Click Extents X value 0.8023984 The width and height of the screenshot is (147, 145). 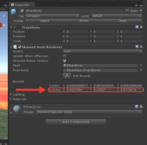click(x=77, y=90)
